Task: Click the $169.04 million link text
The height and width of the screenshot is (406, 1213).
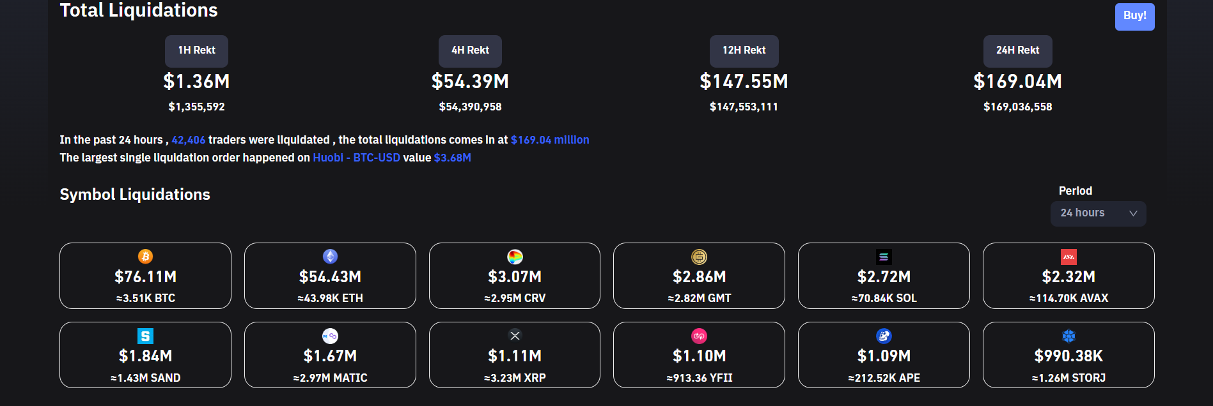Action: point(550,140)
